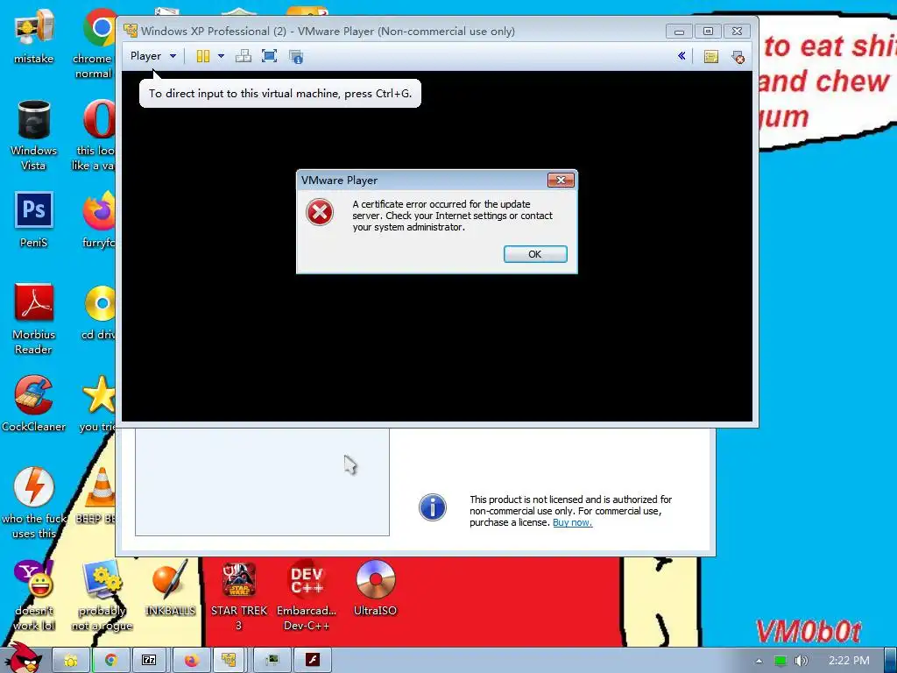Click the green circuit-board taskbar icon

click(272, 661)
